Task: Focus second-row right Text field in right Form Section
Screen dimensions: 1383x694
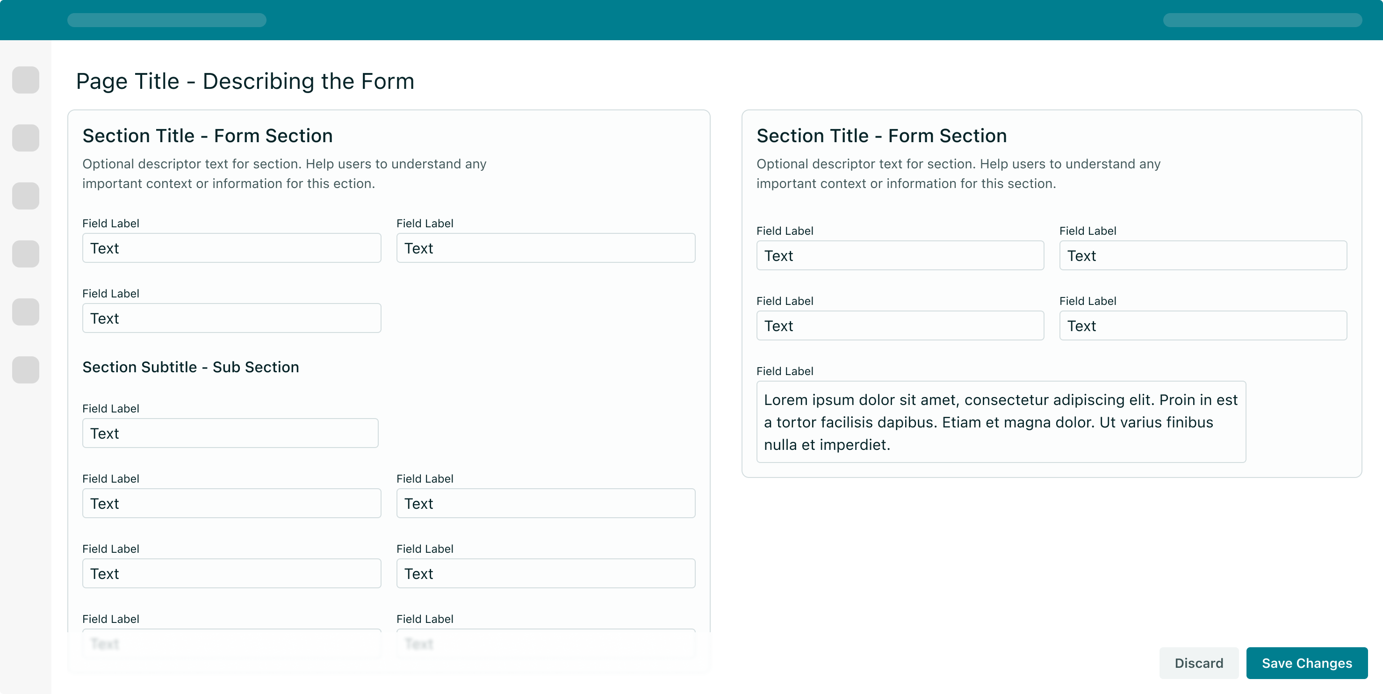Action: [x=1203, y=325]
